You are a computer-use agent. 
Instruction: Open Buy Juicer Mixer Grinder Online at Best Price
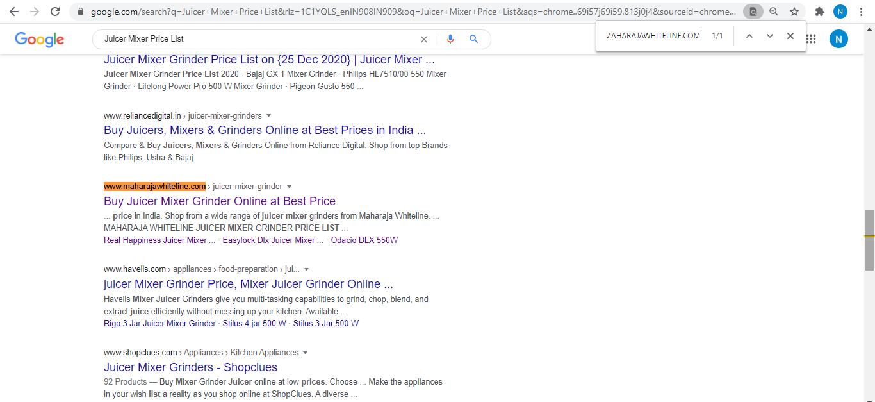coord(220,201)
